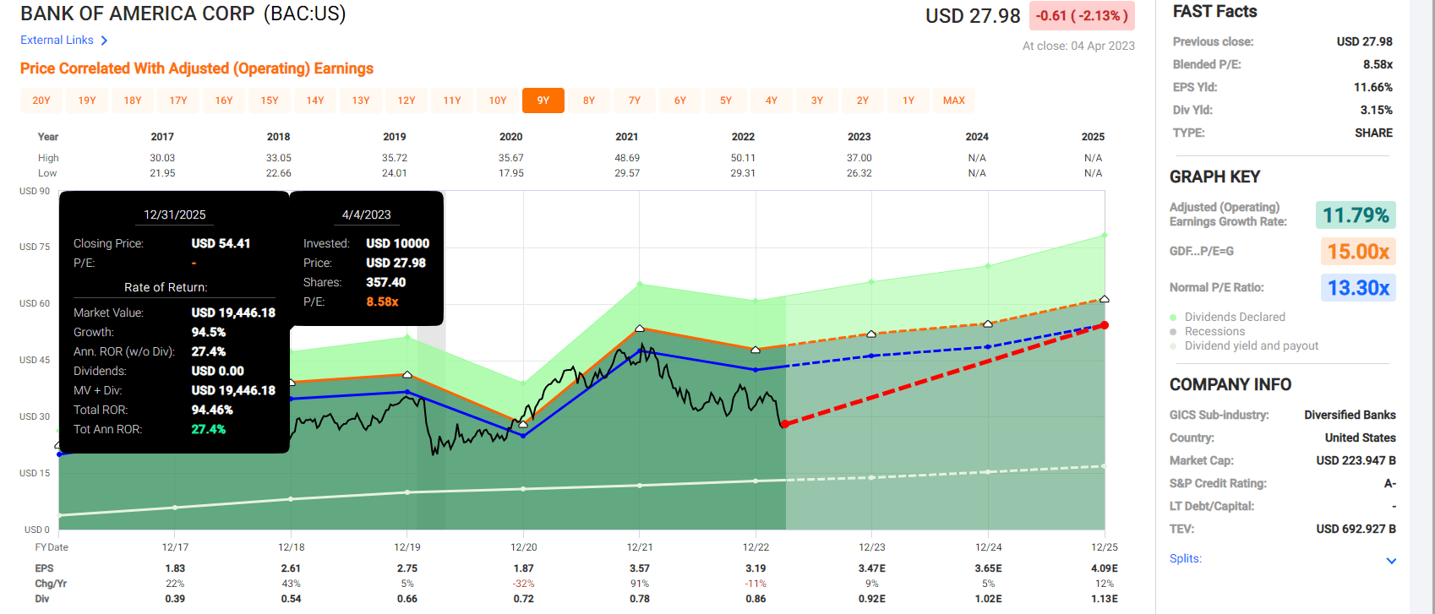Select the 18Y time range tab
Viewport: 1435px width, 614px height.
pos(133,101)
